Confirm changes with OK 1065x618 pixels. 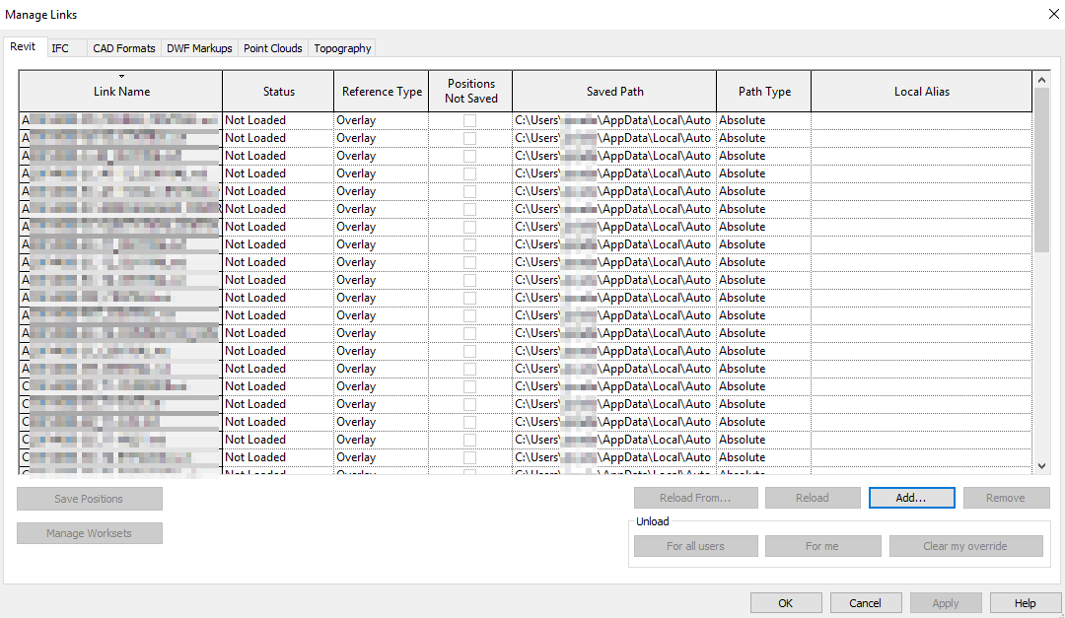pyautogui.click(x=786, y=602)
